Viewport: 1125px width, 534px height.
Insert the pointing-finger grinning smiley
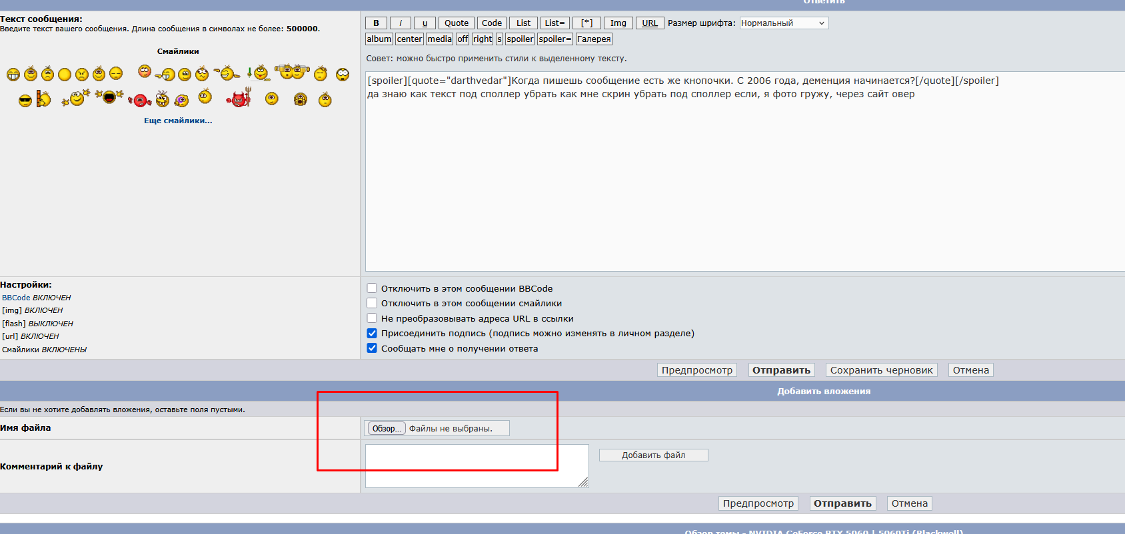click(x=166, y=75)
